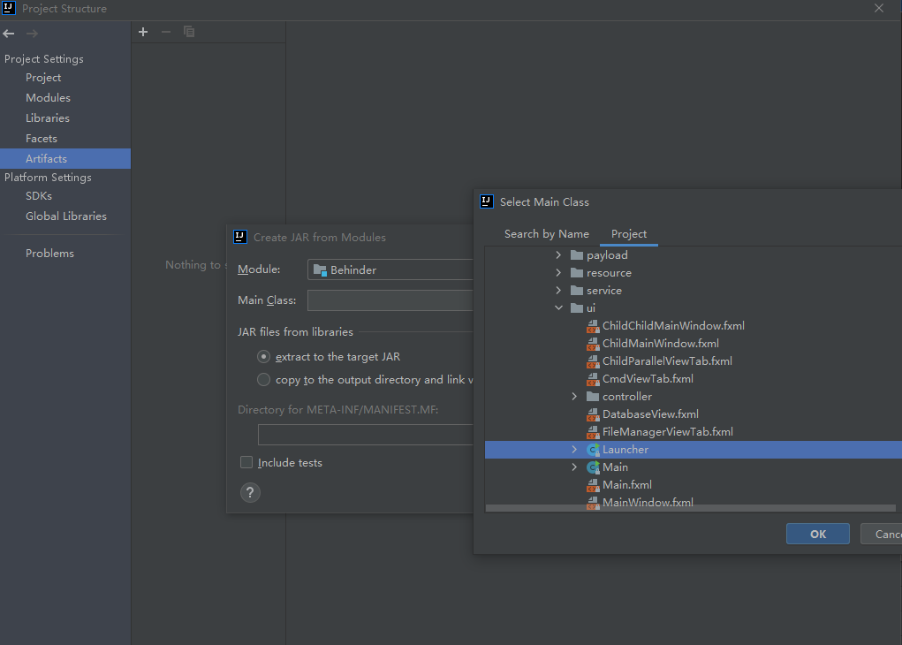The height and width of the screenshot is (645, 902).
Task: Click the Main class icon
Action: (x=593, y=467)
